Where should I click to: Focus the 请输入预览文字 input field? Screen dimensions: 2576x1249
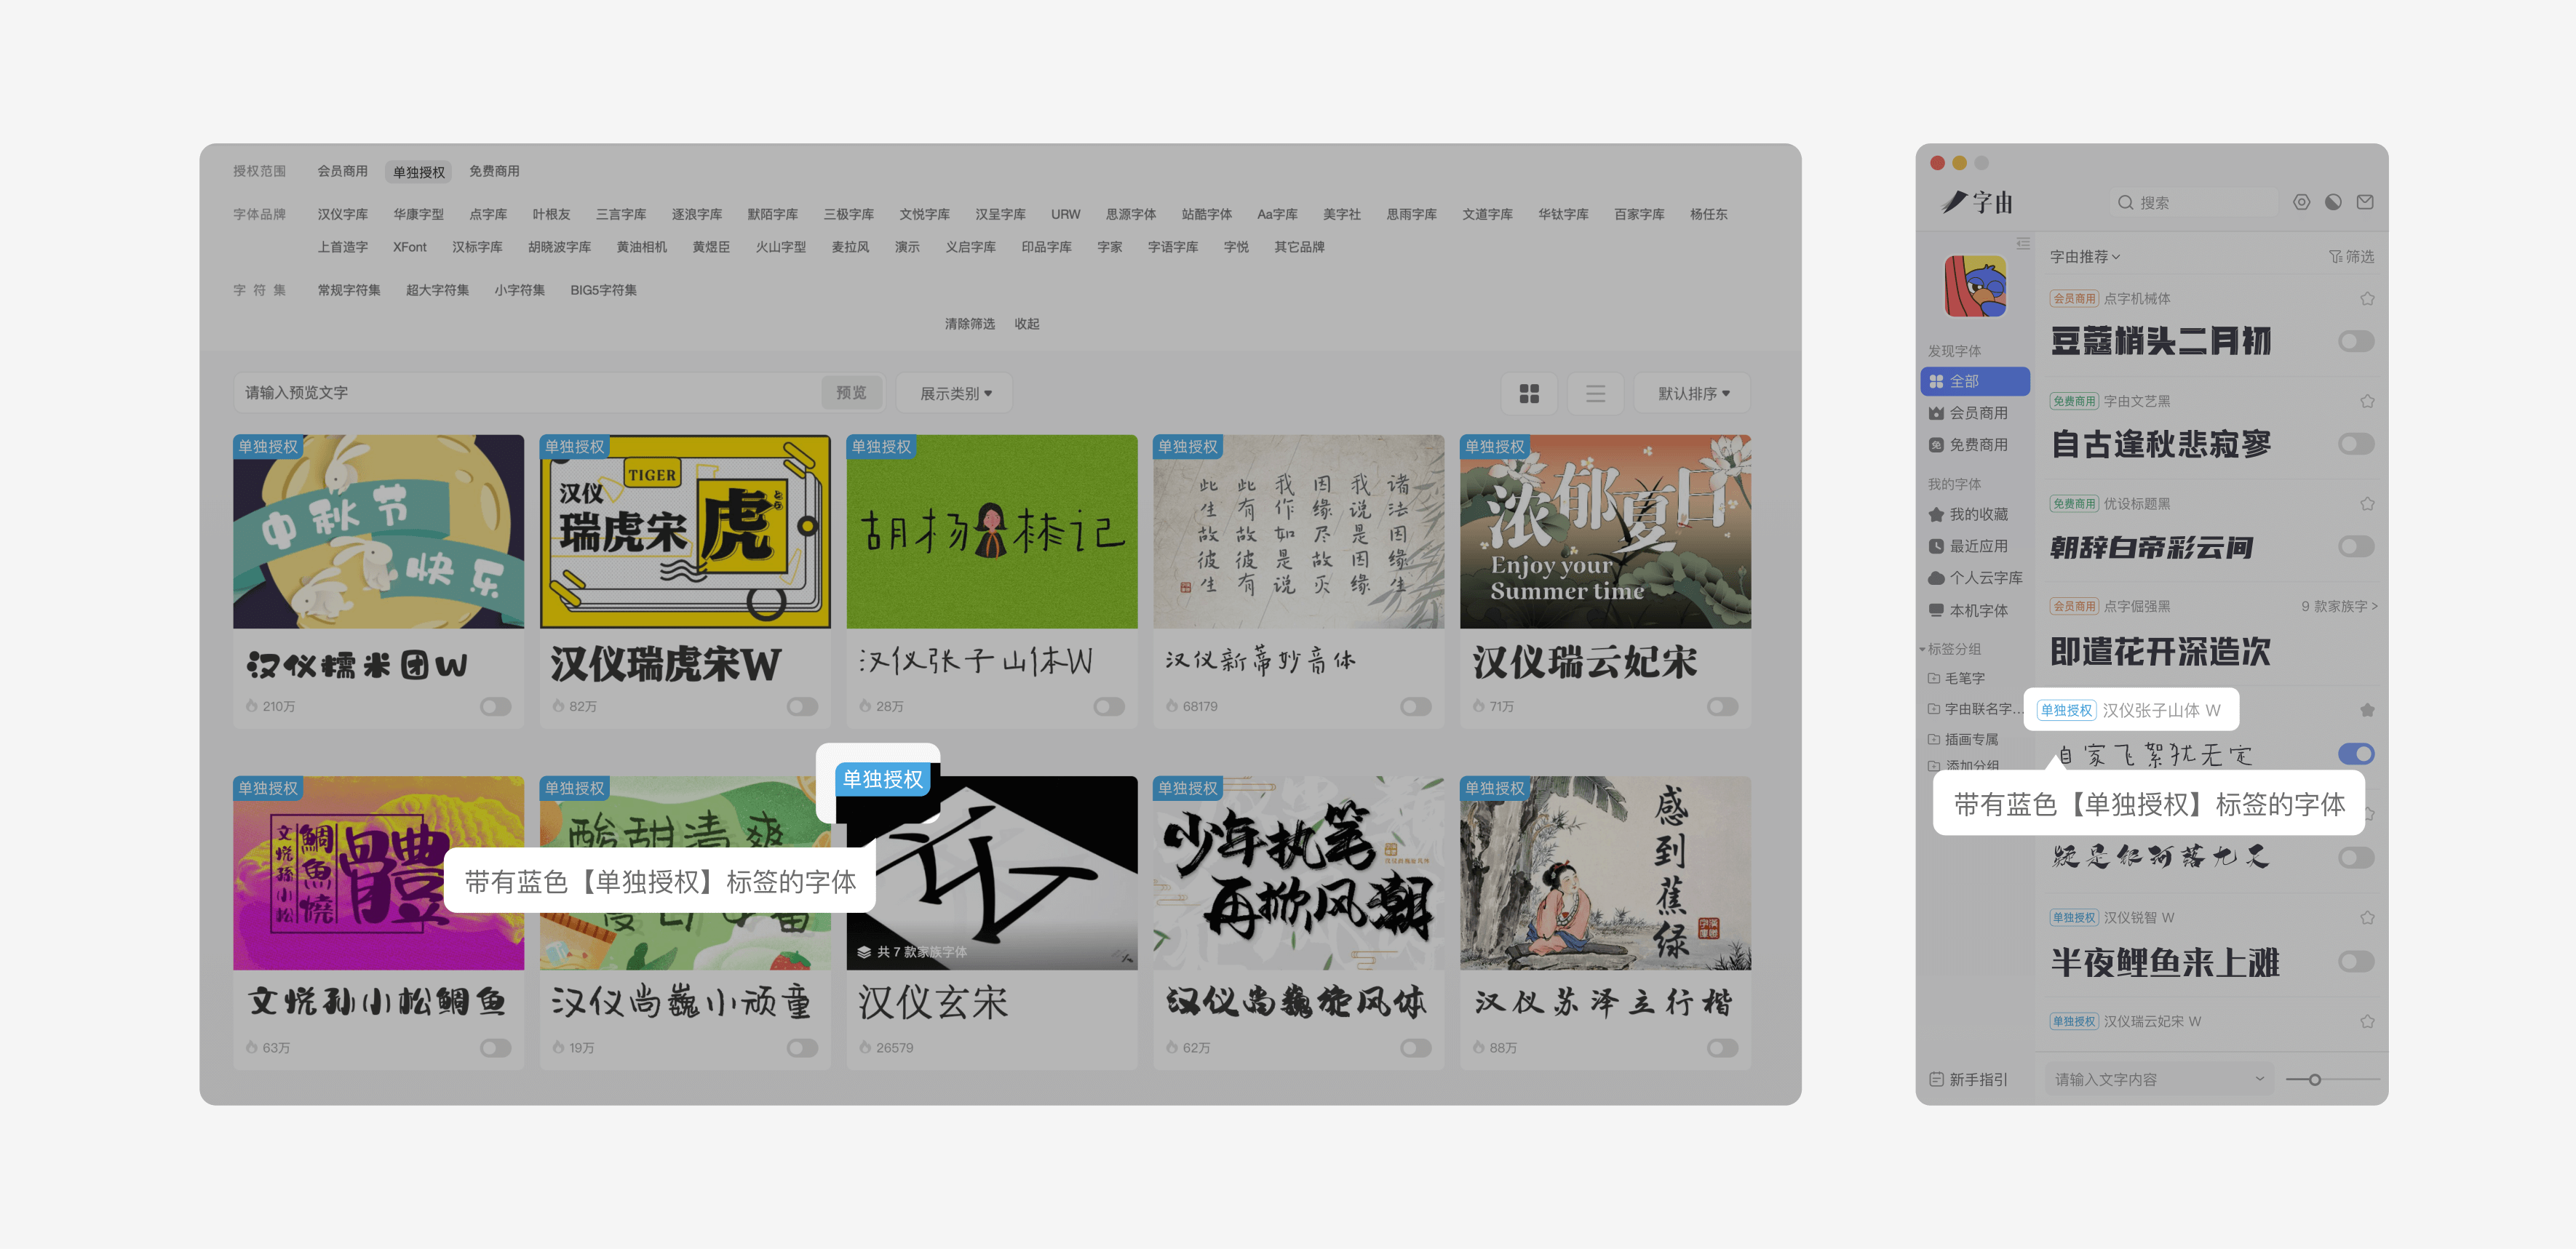pyautogui.click(x=530, y=393)
